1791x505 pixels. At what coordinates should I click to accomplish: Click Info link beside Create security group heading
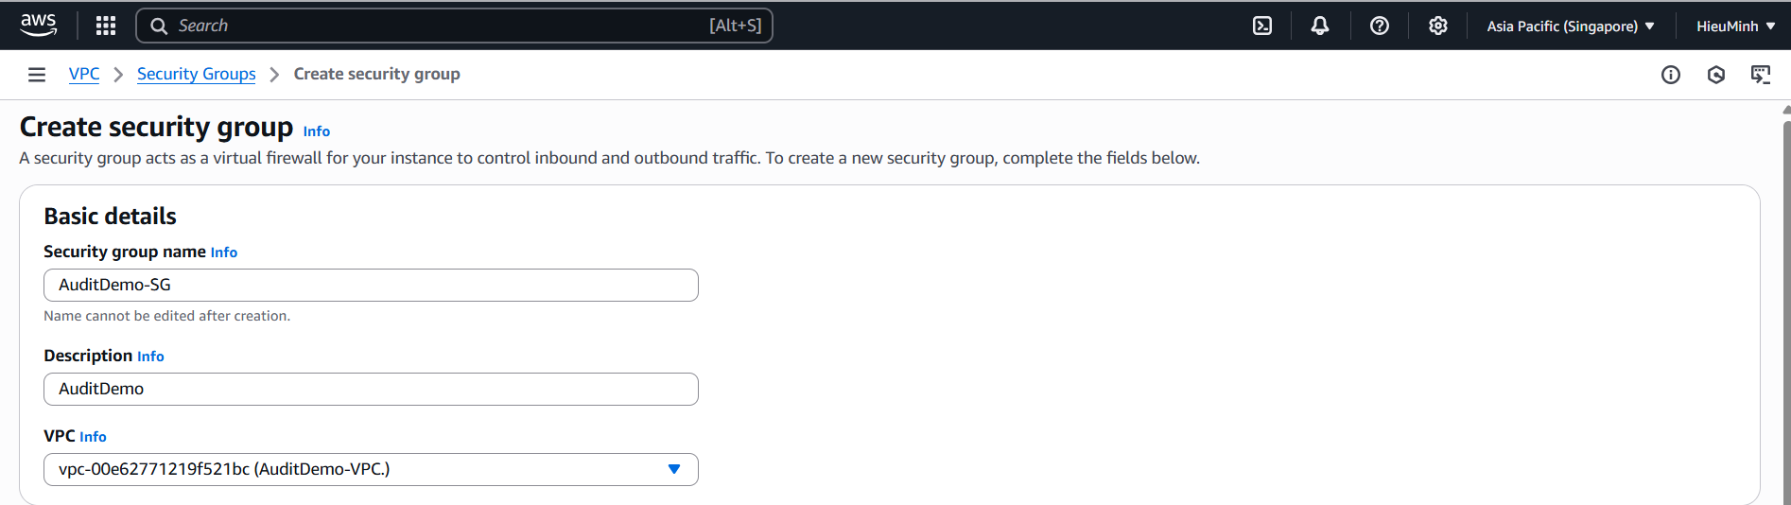pos(317,131)
